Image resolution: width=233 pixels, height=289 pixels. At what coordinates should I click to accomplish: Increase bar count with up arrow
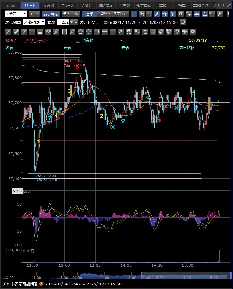[76, 22]
